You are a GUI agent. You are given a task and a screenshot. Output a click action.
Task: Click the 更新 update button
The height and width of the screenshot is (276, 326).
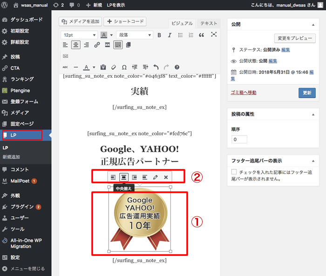(x=306, y=93)
